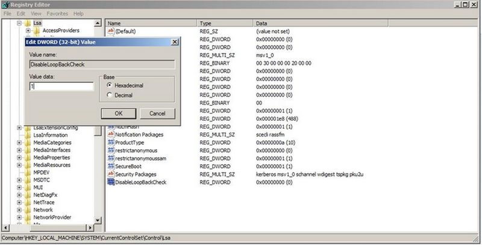This screenshot has height=247, width=482.
Task: Close the Edit DWORD dialog
Action: point(175,42)
